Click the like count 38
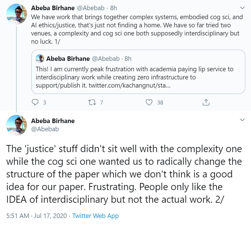The width and height of the screenshot is (251, 225). [160, 103]
